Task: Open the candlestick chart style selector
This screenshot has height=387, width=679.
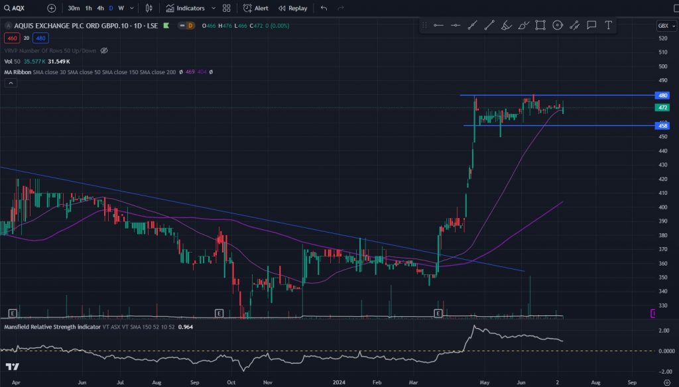Action: 149,9
